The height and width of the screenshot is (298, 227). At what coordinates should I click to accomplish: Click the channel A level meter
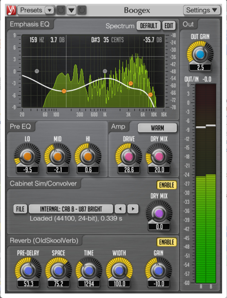tap(201, 183)
